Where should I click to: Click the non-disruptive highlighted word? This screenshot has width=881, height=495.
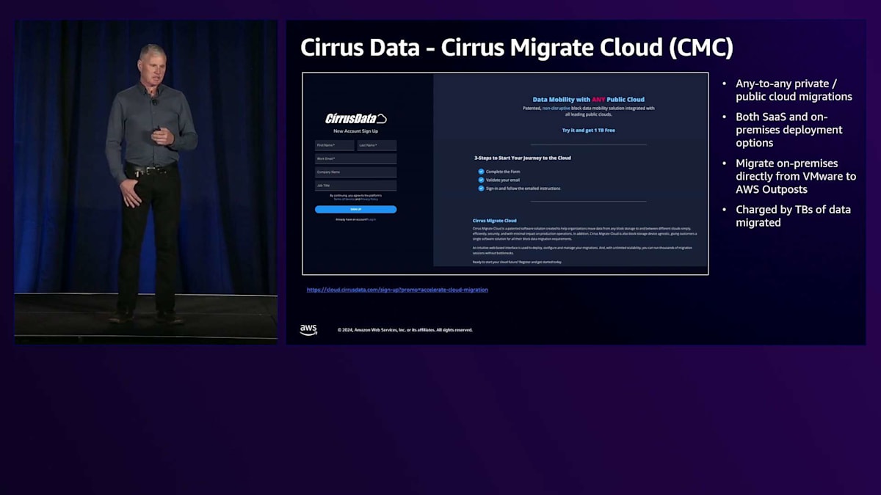point(556,108)
